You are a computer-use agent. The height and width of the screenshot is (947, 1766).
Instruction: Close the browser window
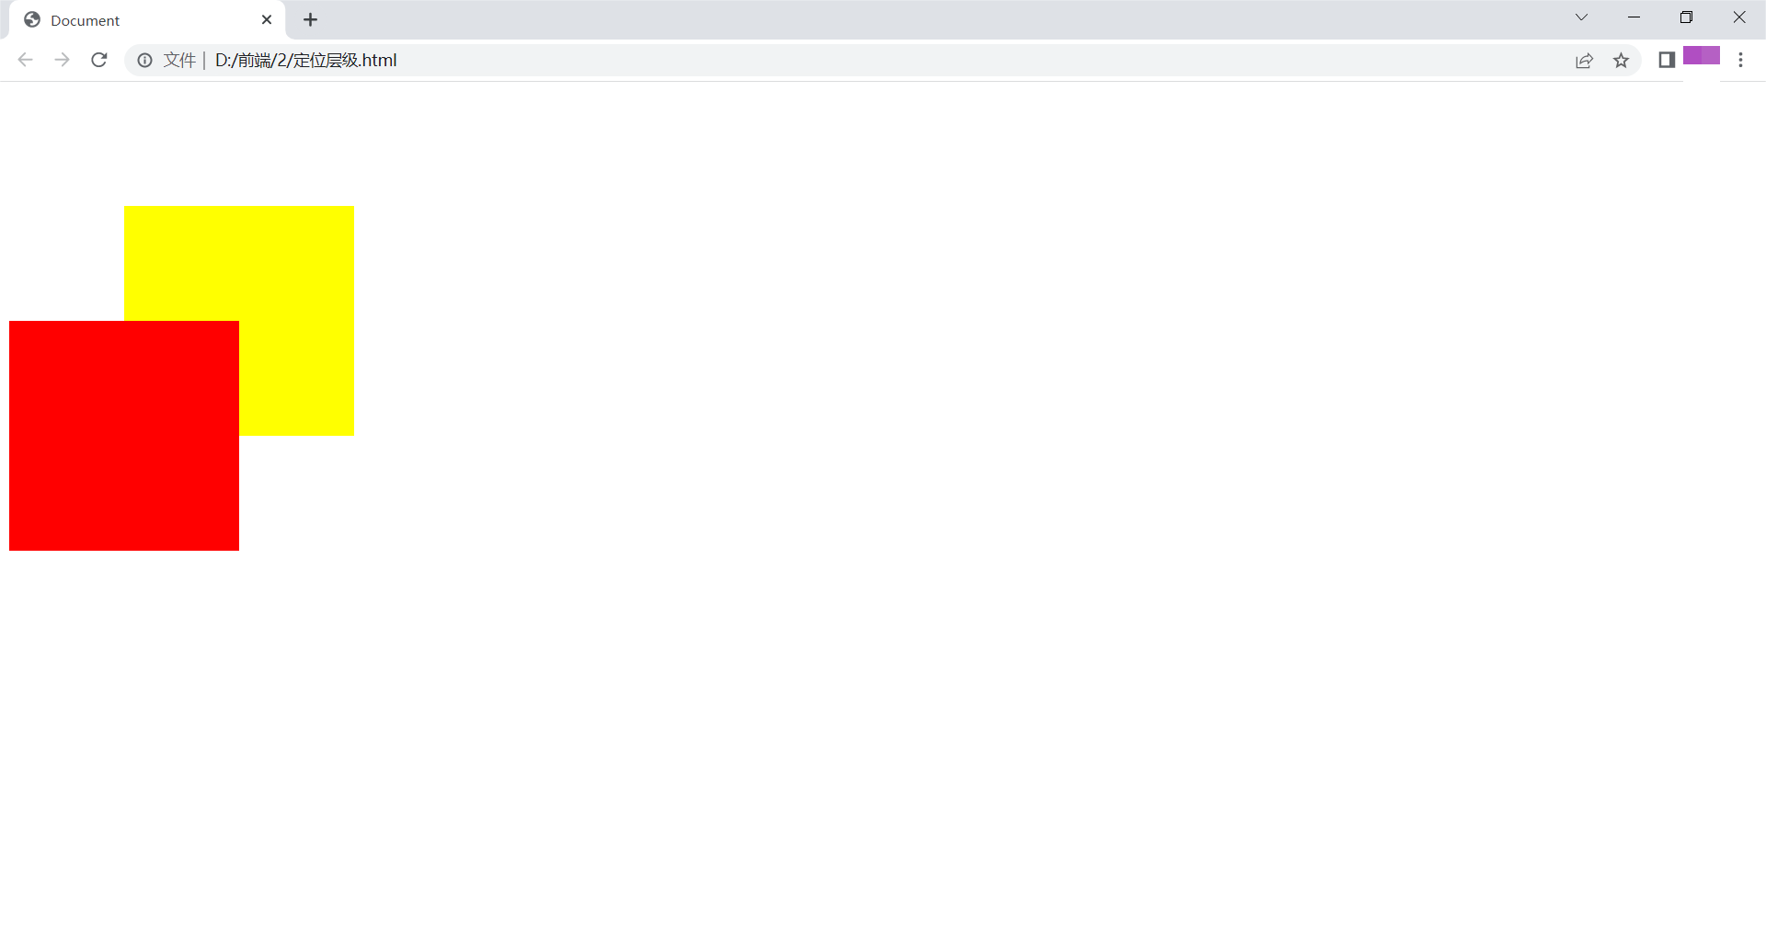click(x=1738, y=17)
